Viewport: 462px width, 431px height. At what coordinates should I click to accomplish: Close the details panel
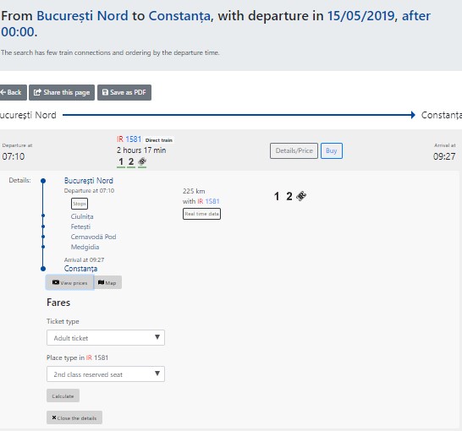point(74,417)
